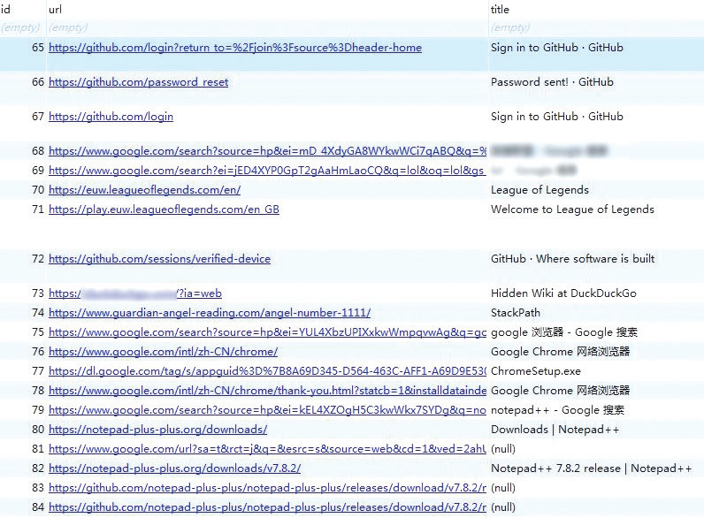Select the 'Sign in to GitHub · GitHub' title in row 67

click(556, 117)
